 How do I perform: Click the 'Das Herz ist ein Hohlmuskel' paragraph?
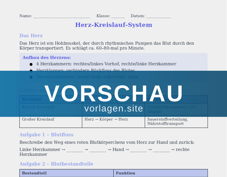(x=107, y=46)
